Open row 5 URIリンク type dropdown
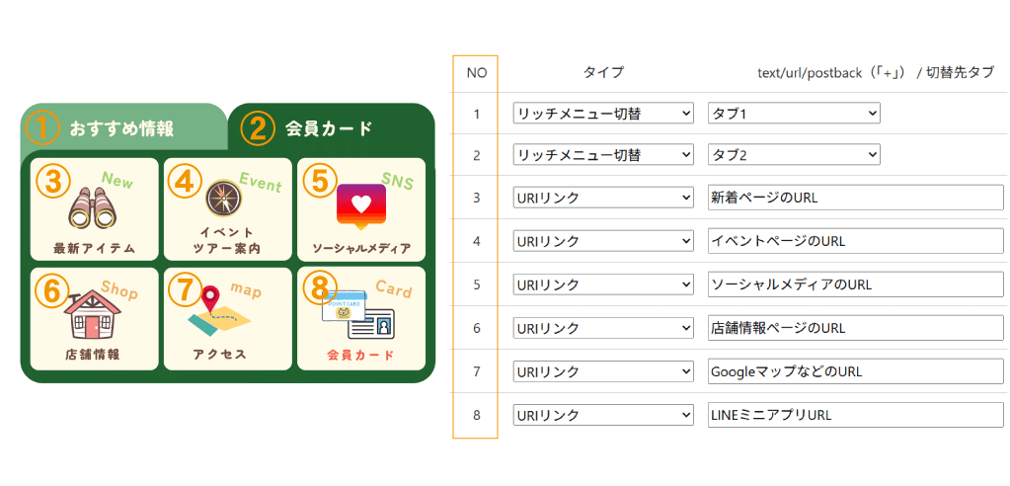Viewport: 1010px width, 486px height. (x=603, y=284)
